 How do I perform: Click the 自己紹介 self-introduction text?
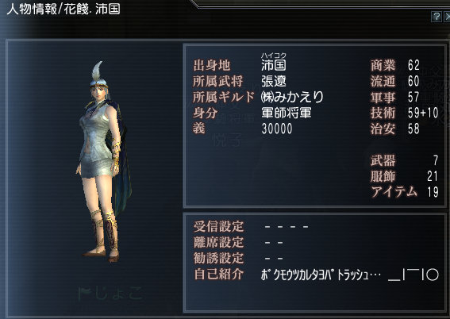click(x=349, y=275)
